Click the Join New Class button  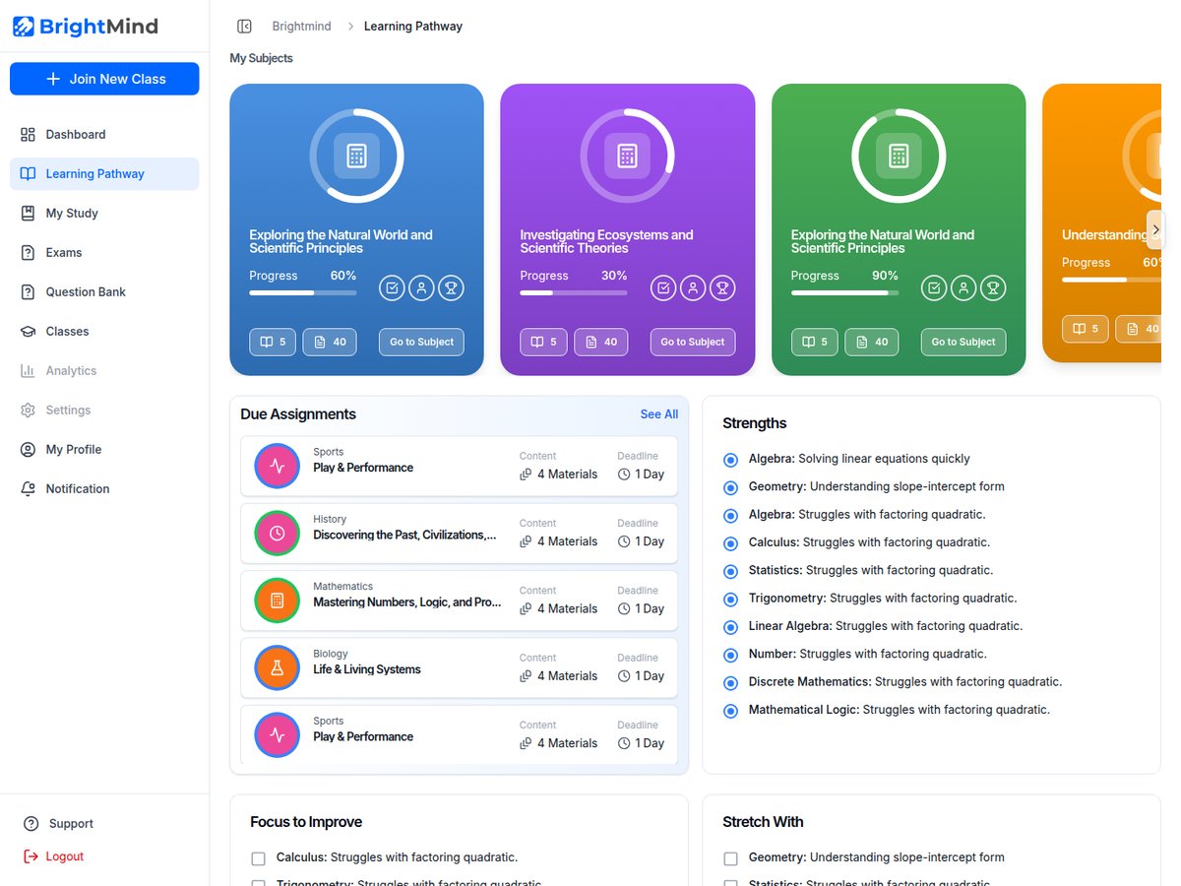(x=104, y=79)
